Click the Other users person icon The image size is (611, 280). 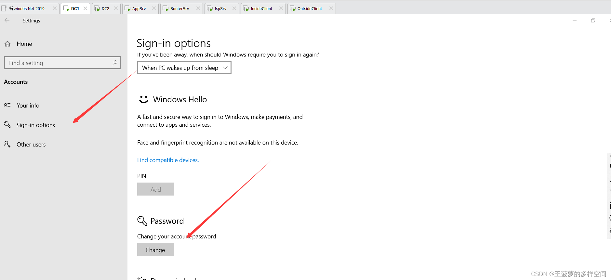[x=7, y=144]
